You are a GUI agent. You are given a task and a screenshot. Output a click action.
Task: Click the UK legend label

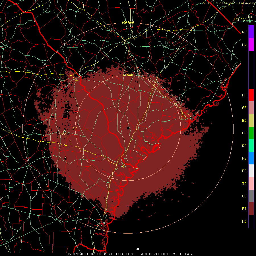pos(244,45)
